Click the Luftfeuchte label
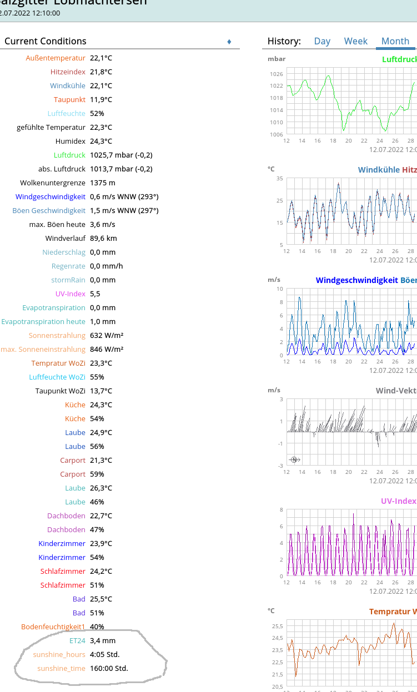Image resolution: width=417 pixels, height=692 pixels. [x=67, y=113]
